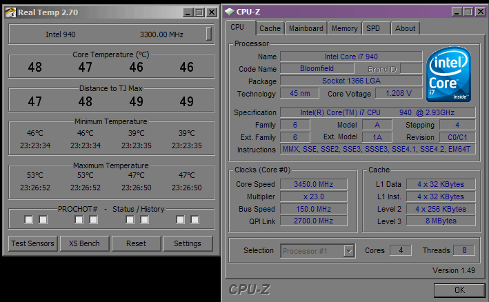
Task: Select the CPU tab in CPU-Z
Action: [240, 28]
